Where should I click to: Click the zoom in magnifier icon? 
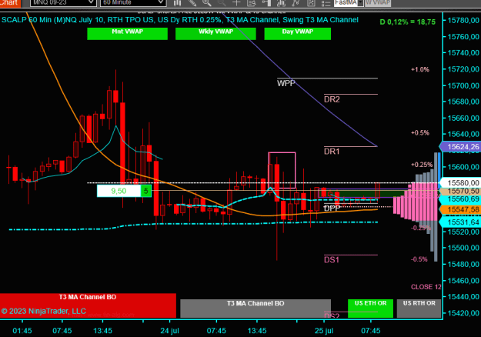click(207, 3)
